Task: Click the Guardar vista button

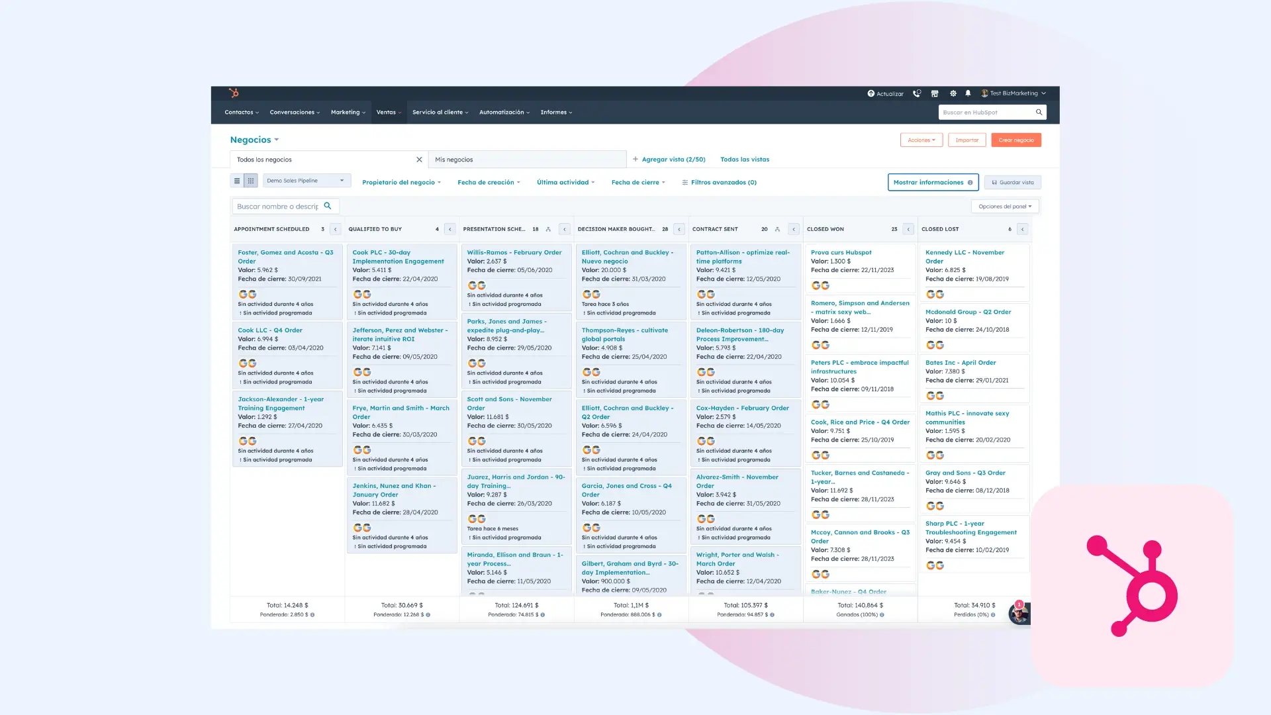Action: [x=1012, y=183]
